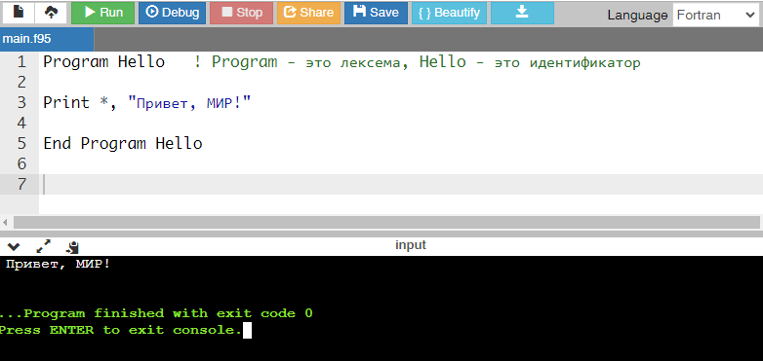This screenshot has width=763, height=361.
Task: Create a new file with the page icon
Action: coord(19,13)
